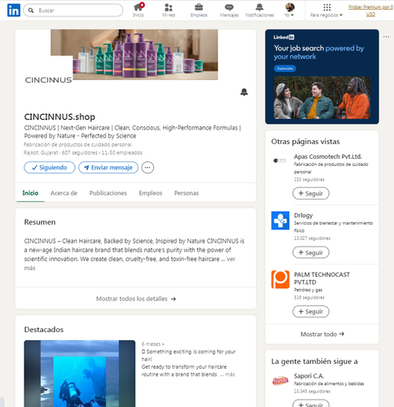This screenshot has width=394, height=407.
Task: Open the Yo profile avatar menu
Action: [x=290, y=11]
